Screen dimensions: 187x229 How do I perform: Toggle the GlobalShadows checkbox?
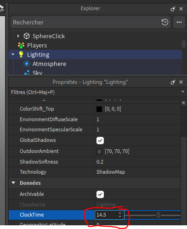coord(100,141)
